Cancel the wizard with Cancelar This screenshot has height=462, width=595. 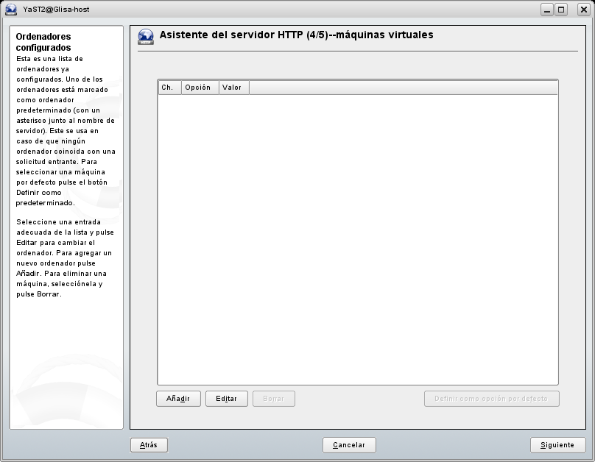tap(349, 445)
